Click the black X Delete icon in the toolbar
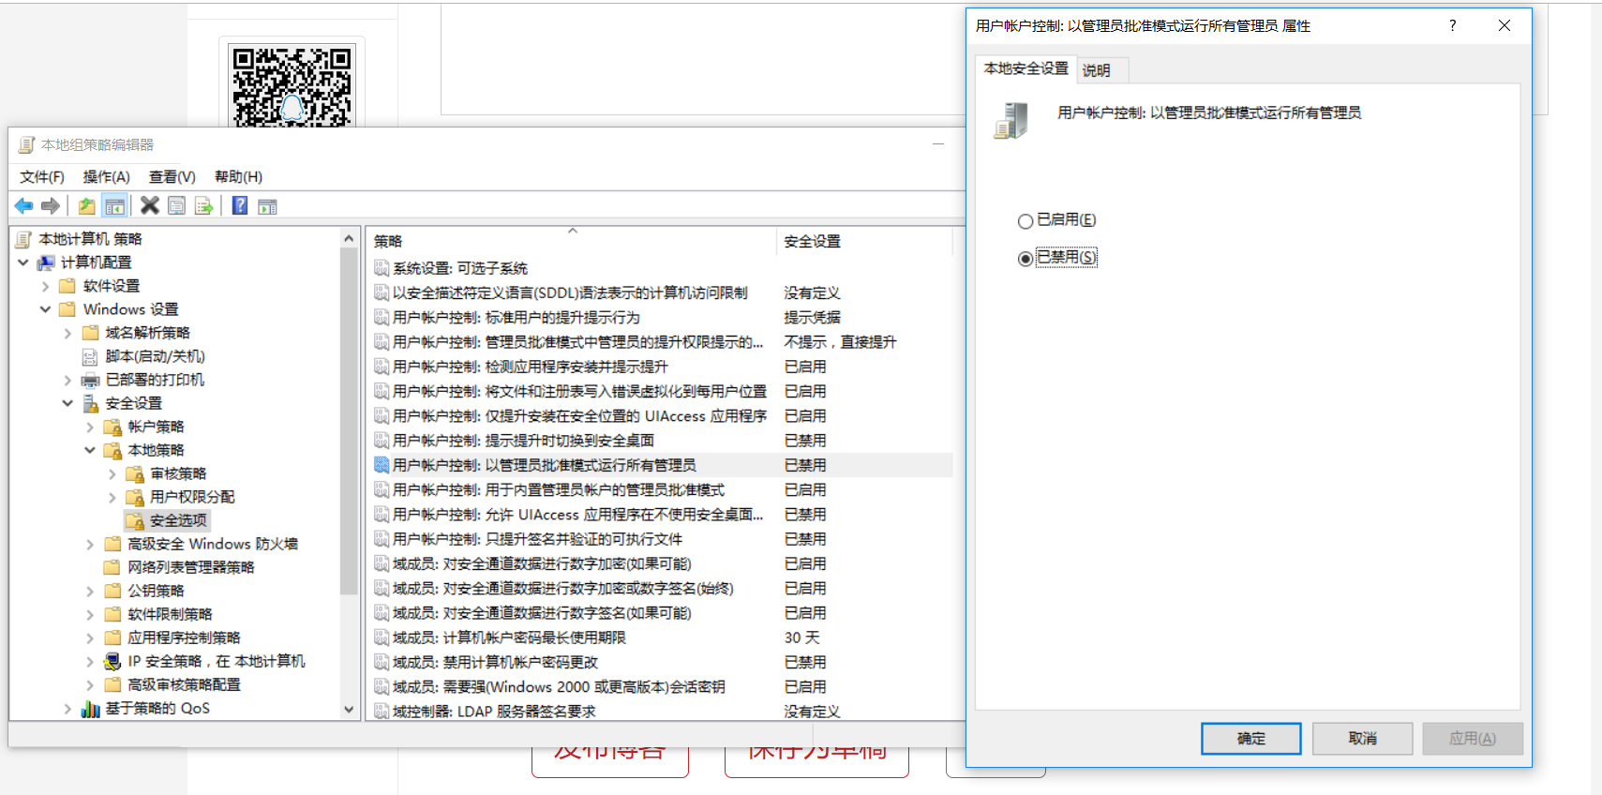The width and height of the screenshot is (1602, 795). pos(149,205)
